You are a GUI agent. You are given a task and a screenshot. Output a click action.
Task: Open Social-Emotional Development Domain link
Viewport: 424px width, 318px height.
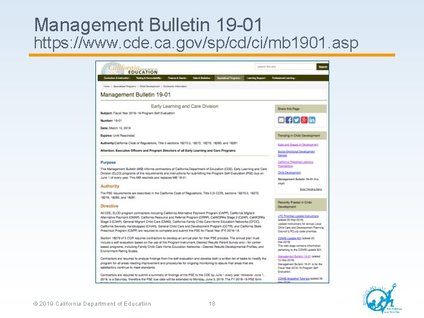pyautogui.click(x=296, y=153)
